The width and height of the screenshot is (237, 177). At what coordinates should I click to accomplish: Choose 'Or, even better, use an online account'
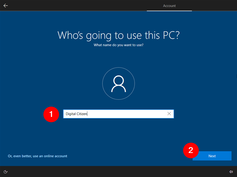(37, 156)
